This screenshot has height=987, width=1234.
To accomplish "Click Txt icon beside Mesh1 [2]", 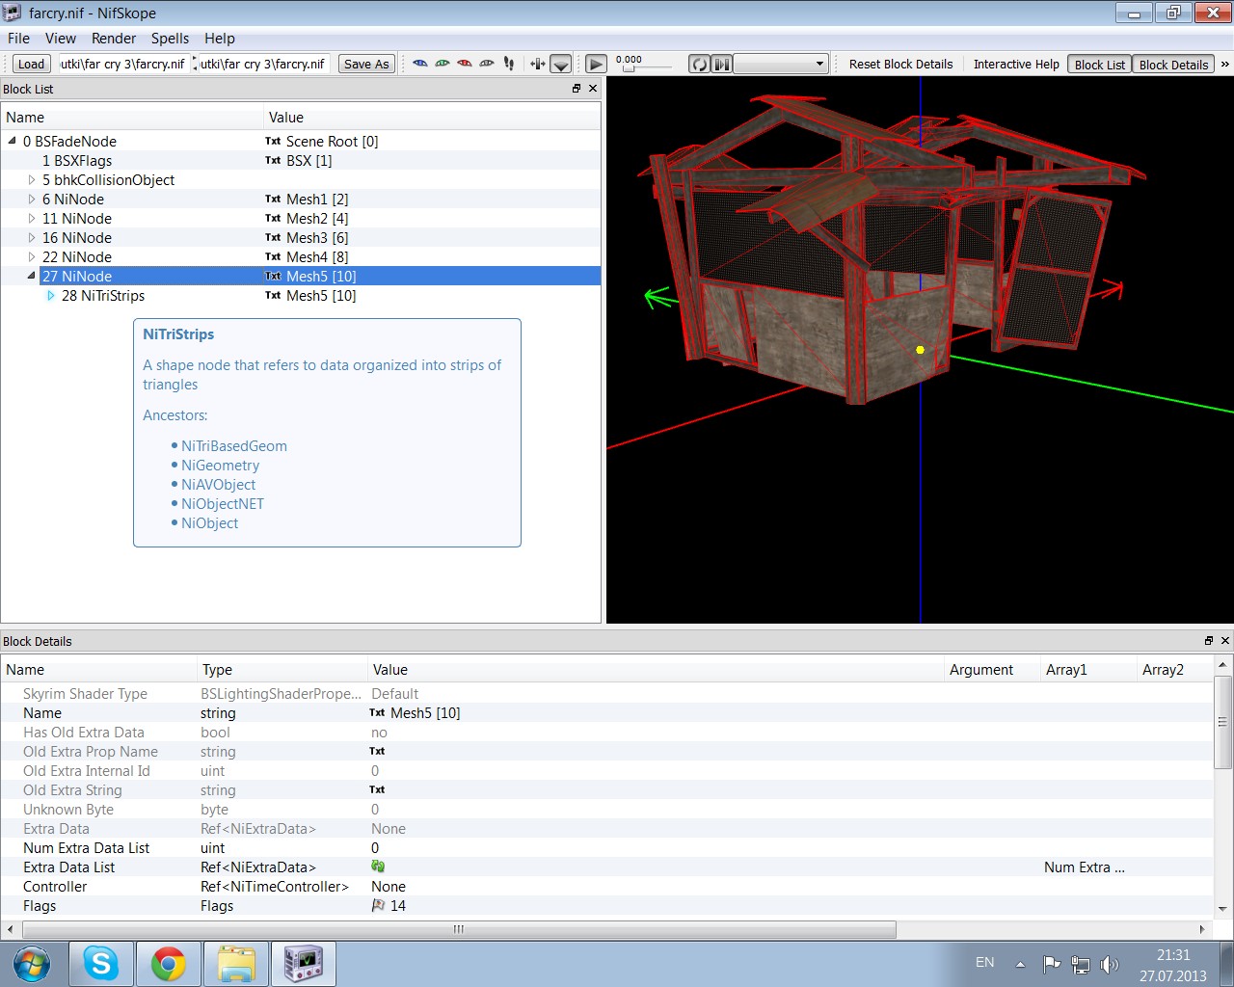I will (x=273, y=199).
